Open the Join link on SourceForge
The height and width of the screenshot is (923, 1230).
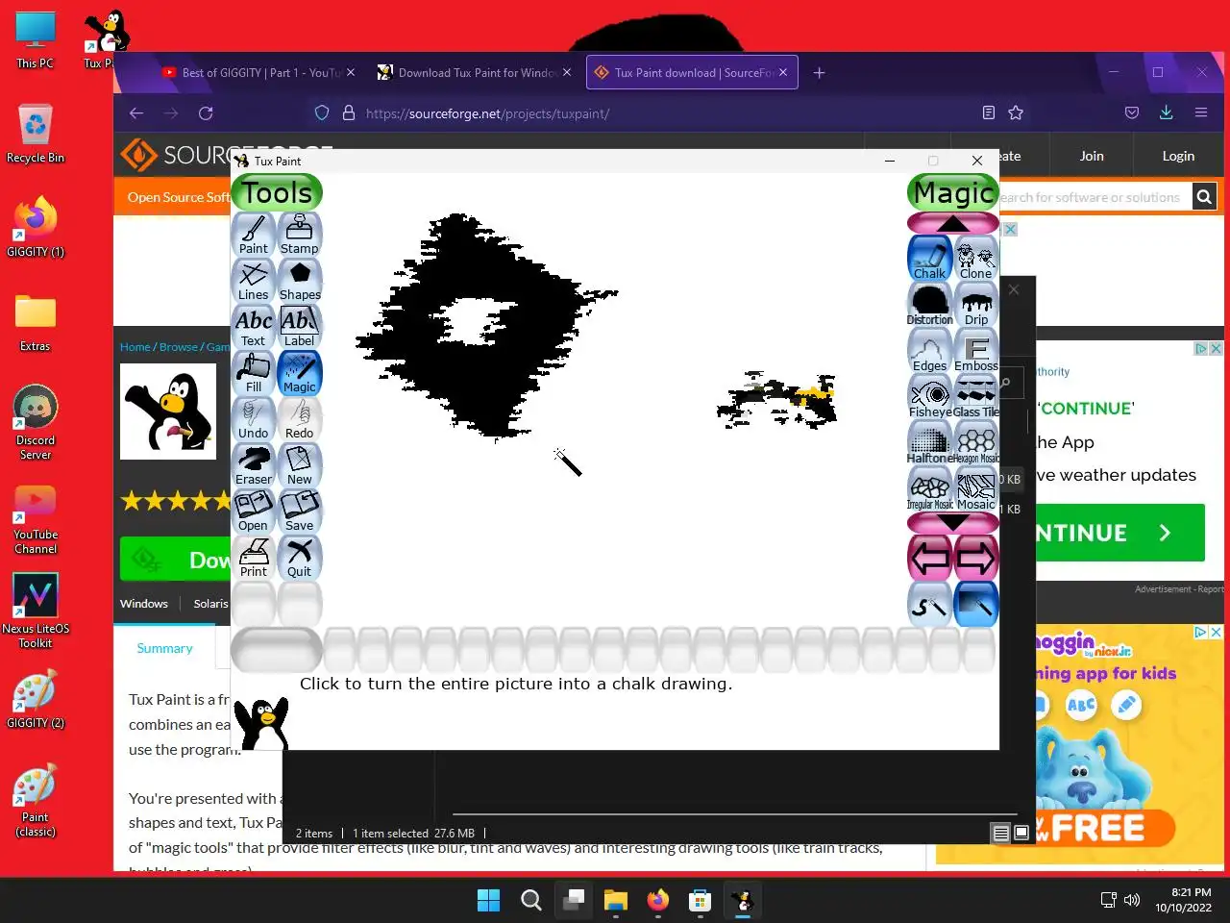point(1092,156)
